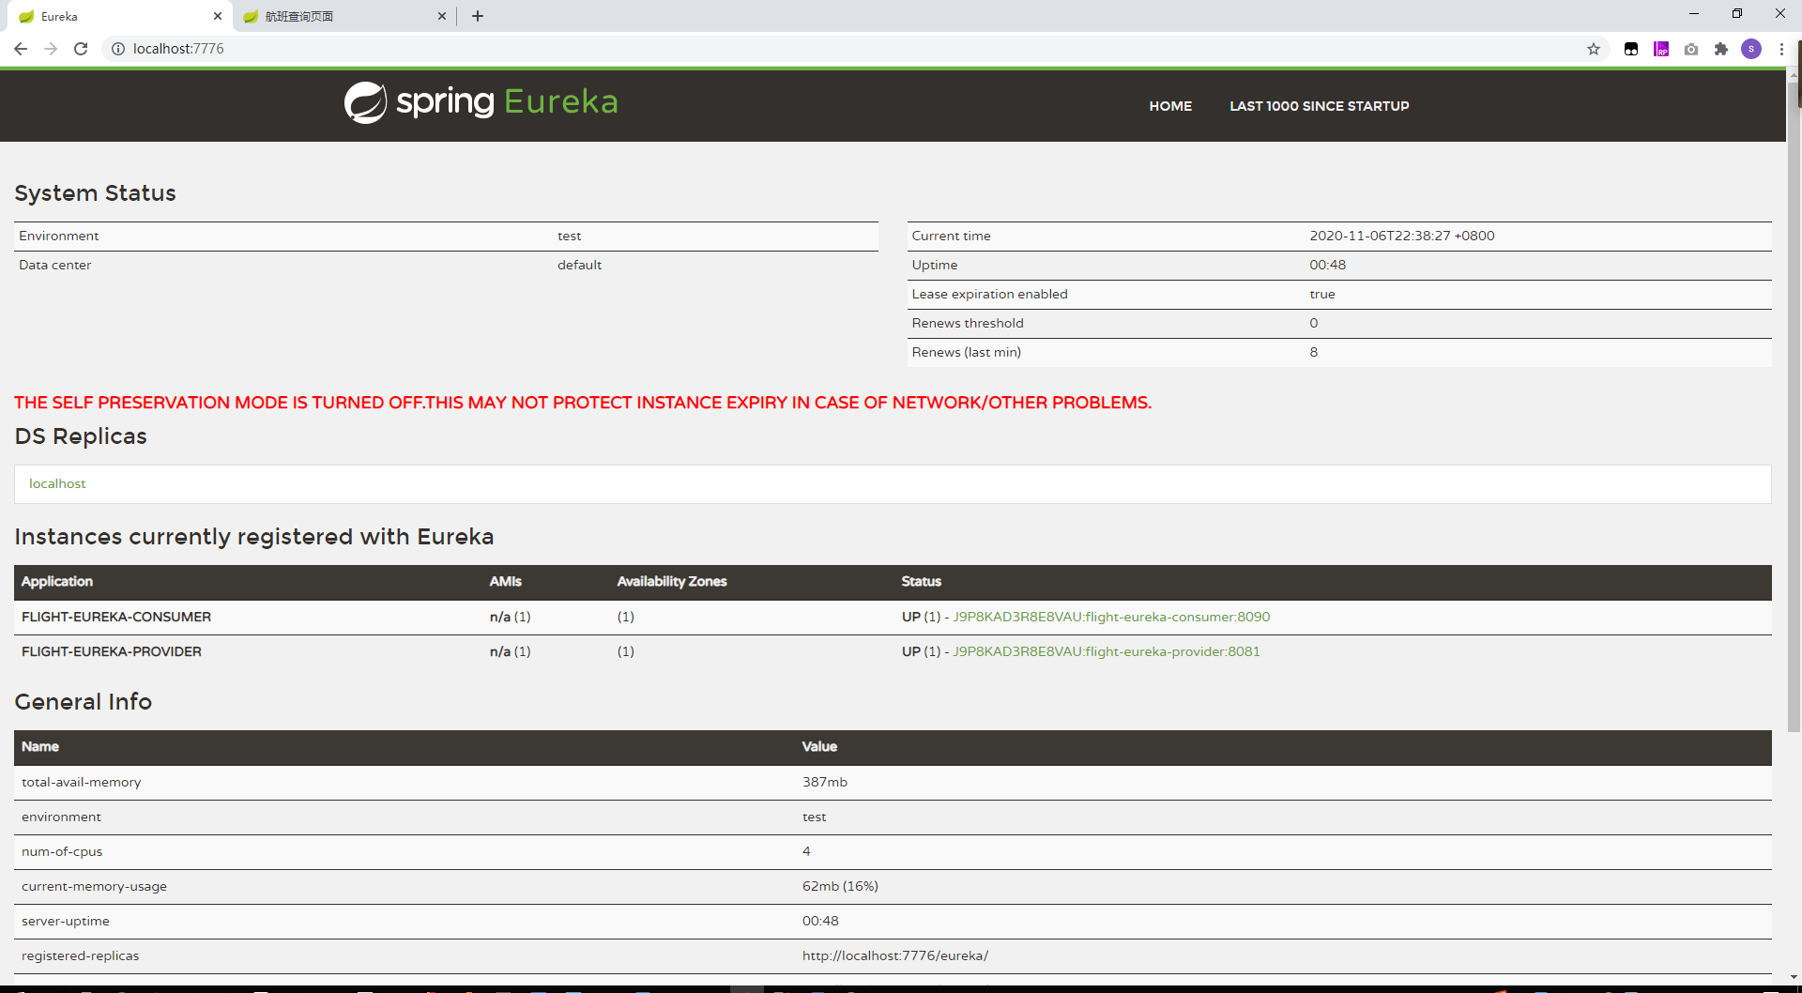Click the scrollbar down arrow
1802x993 pixels.
(x=1794, y=977)
